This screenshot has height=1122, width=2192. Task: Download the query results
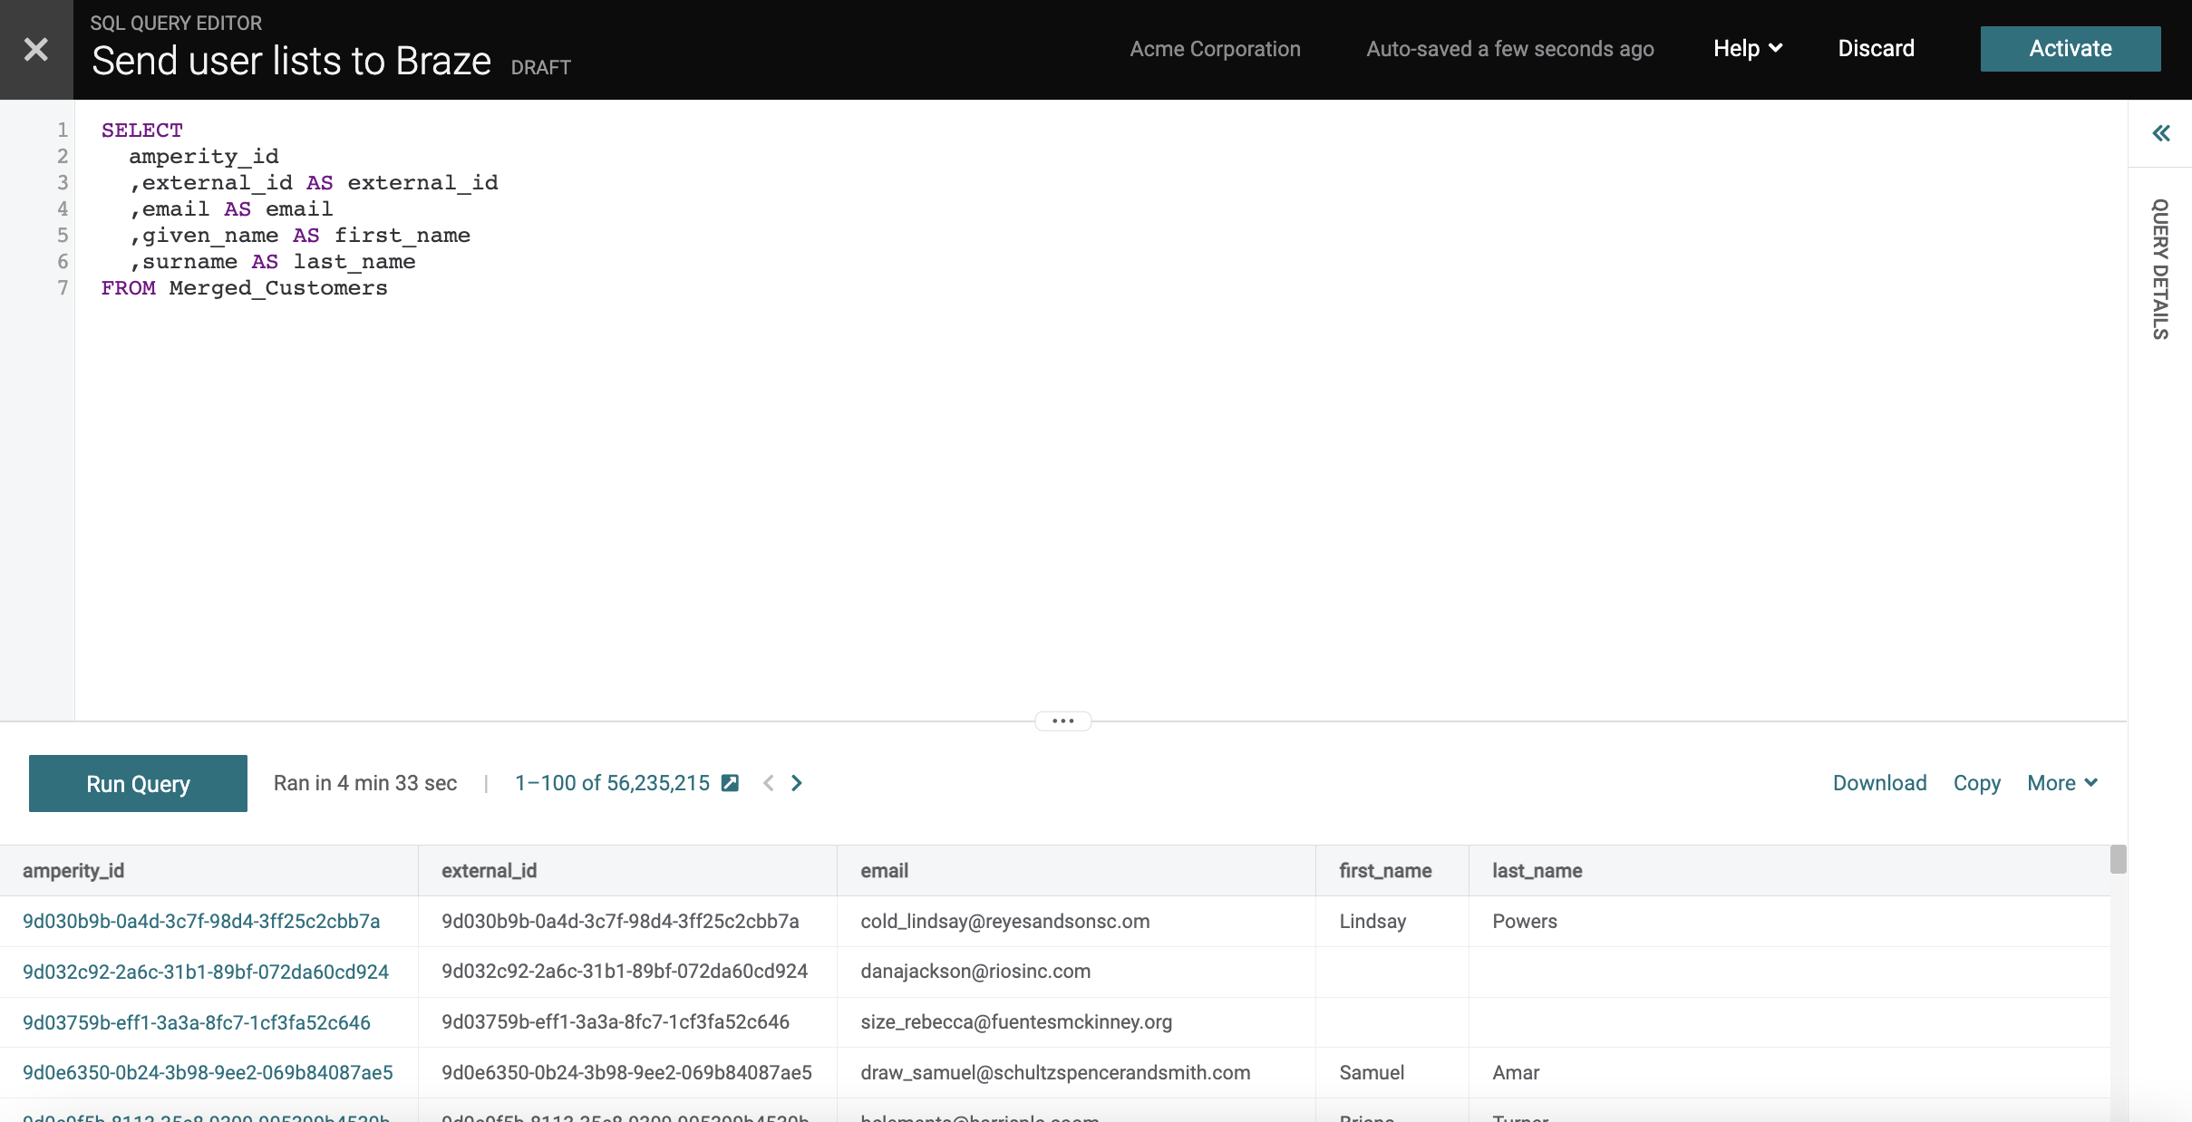[1879, 783]
